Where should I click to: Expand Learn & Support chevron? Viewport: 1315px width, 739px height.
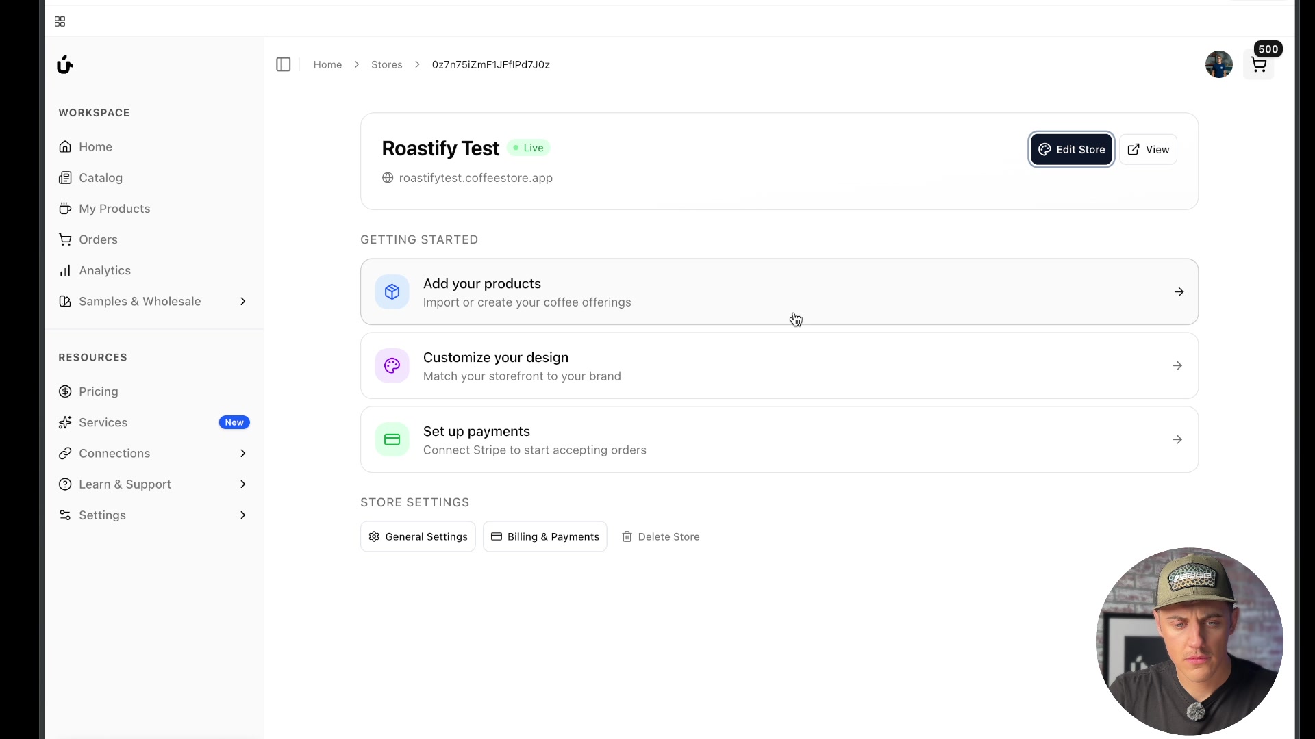pyautogui.click(x=242, y=484)
